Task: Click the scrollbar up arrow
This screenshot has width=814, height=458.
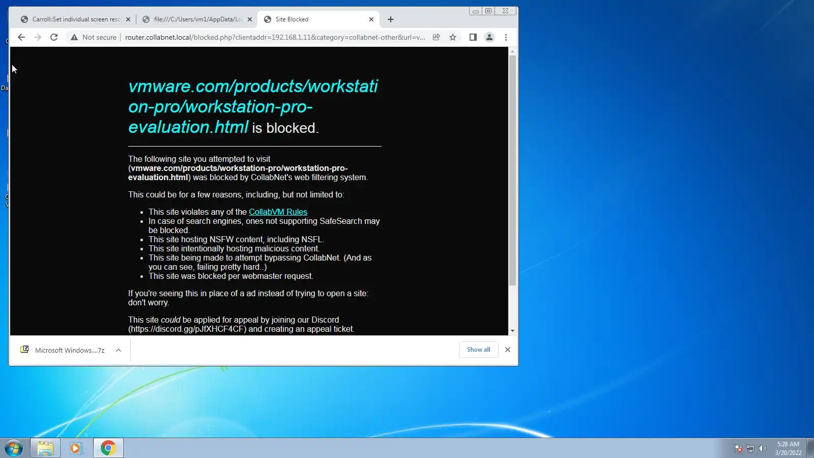Action: [x=513, y=51]
